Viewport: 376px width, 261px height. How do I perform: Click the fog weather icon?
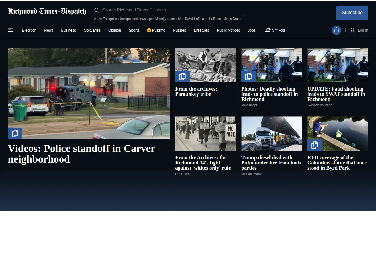268,30
